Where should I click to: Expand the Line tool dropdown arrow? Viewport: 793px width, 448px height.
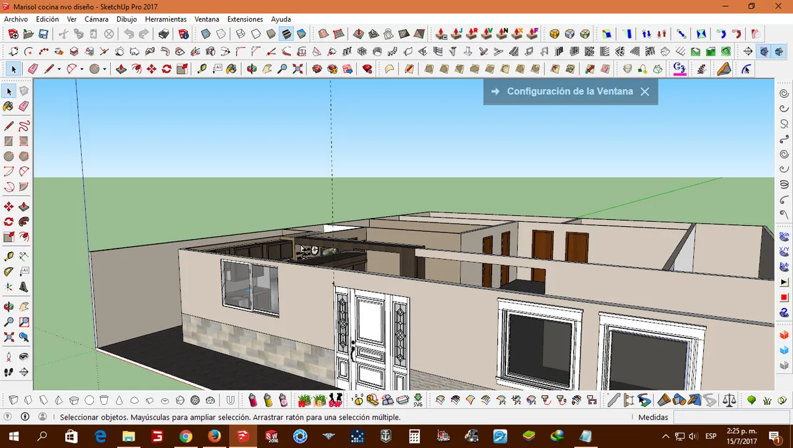[59, 69]
